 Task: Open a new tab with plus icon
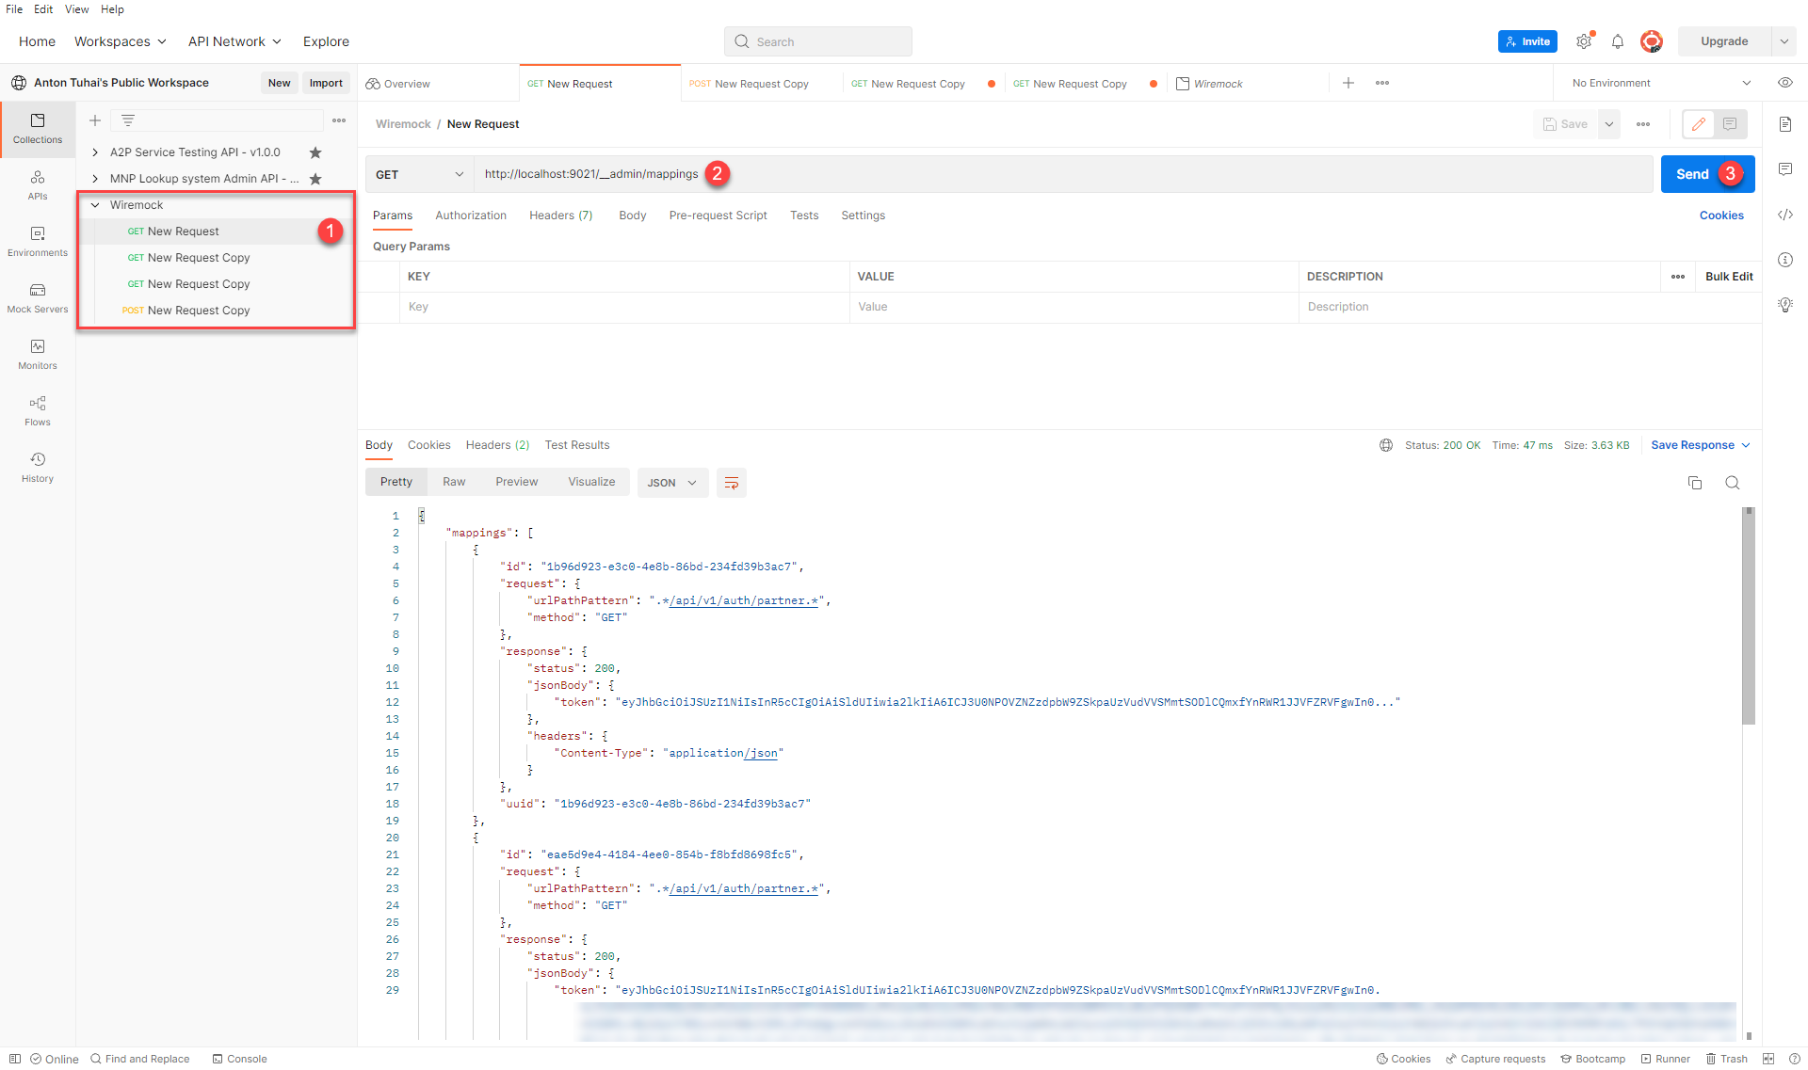click(1348, 83)
